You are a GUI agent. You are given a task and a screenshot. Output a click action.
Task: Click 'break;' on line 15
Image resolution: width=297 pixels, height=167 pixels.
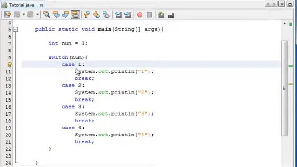point(84,100)
